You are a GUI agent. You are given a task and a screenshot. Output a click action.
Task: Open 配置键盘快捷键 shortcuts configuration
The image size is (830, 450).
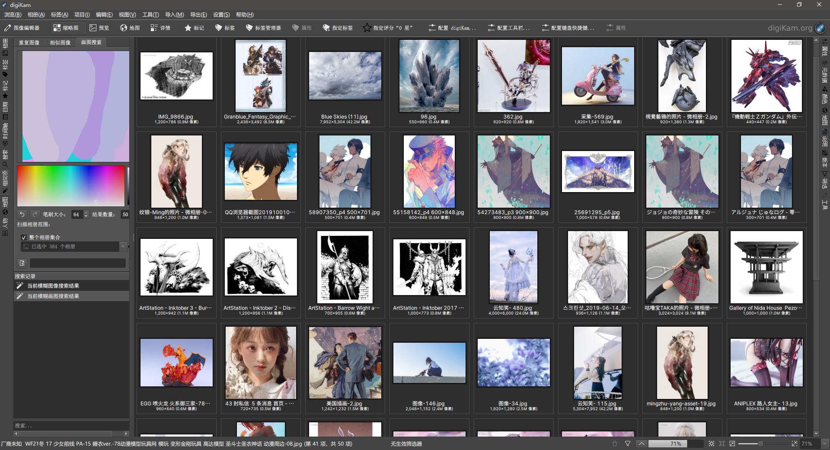[x=568, y=28]
